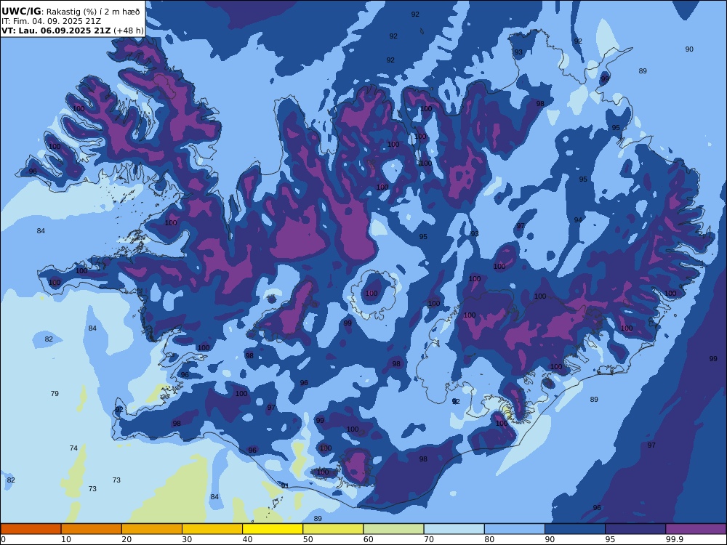
Task: Select the orange 10–20 legend color block
Action: pos(92,529)
